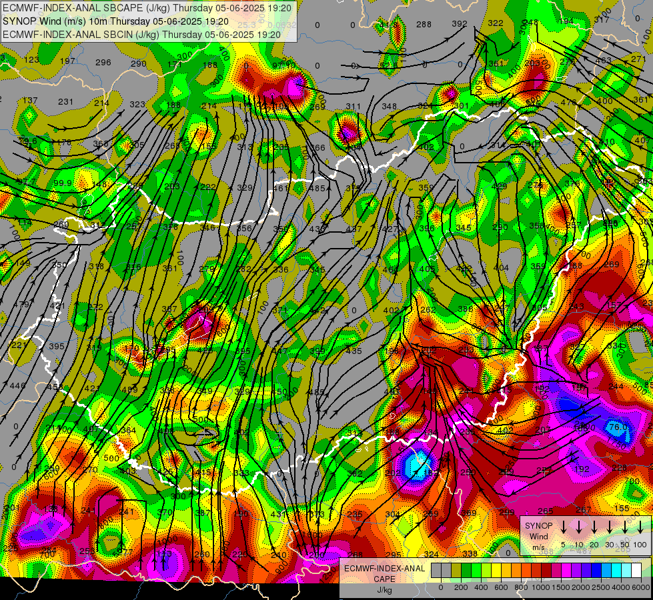Click the SYNOP Wind m/s legend label

pos(538,536)
